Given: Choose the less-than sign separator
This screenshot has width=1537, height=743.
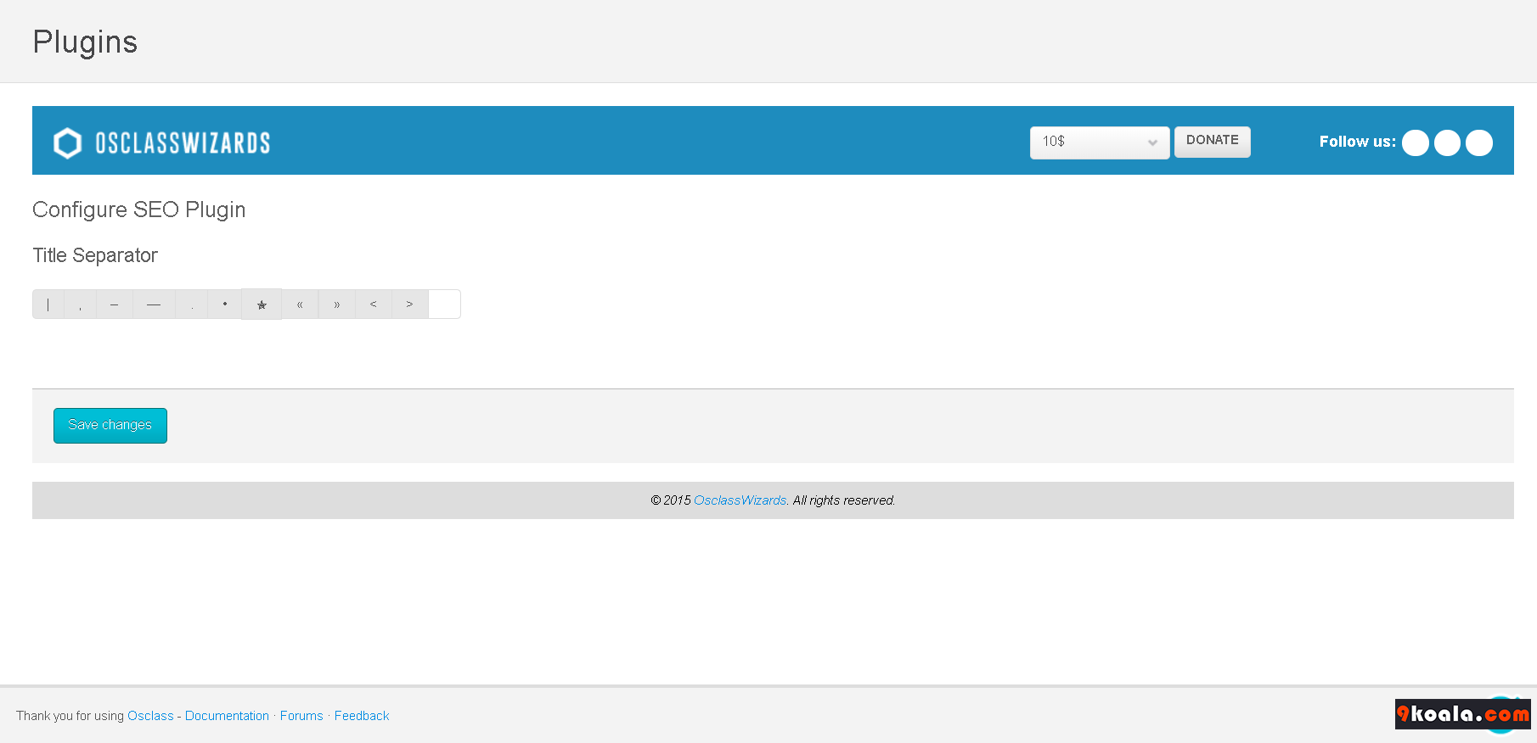Looking at the screenshot, I should pyautogui.click(x=374, y=304).
